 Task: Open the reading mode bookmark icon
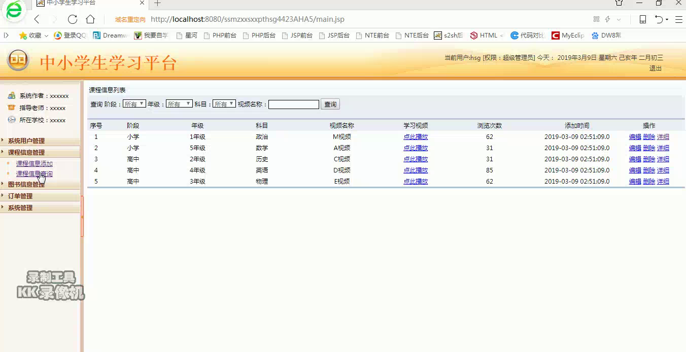[x=642, y=19]
